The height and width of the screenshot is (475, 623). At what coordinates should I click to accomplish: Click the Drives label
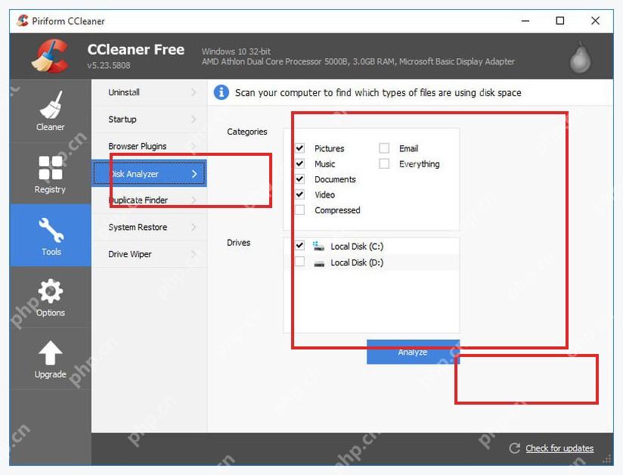(x=238, y=243)
